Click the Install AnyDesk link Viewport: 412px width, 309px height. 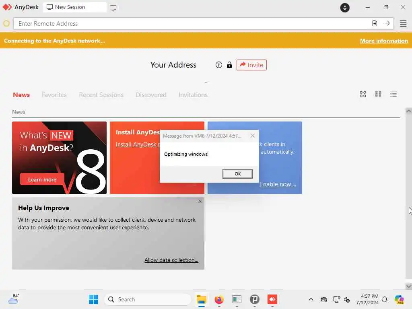pyautogui.click(x=138, y=144)
